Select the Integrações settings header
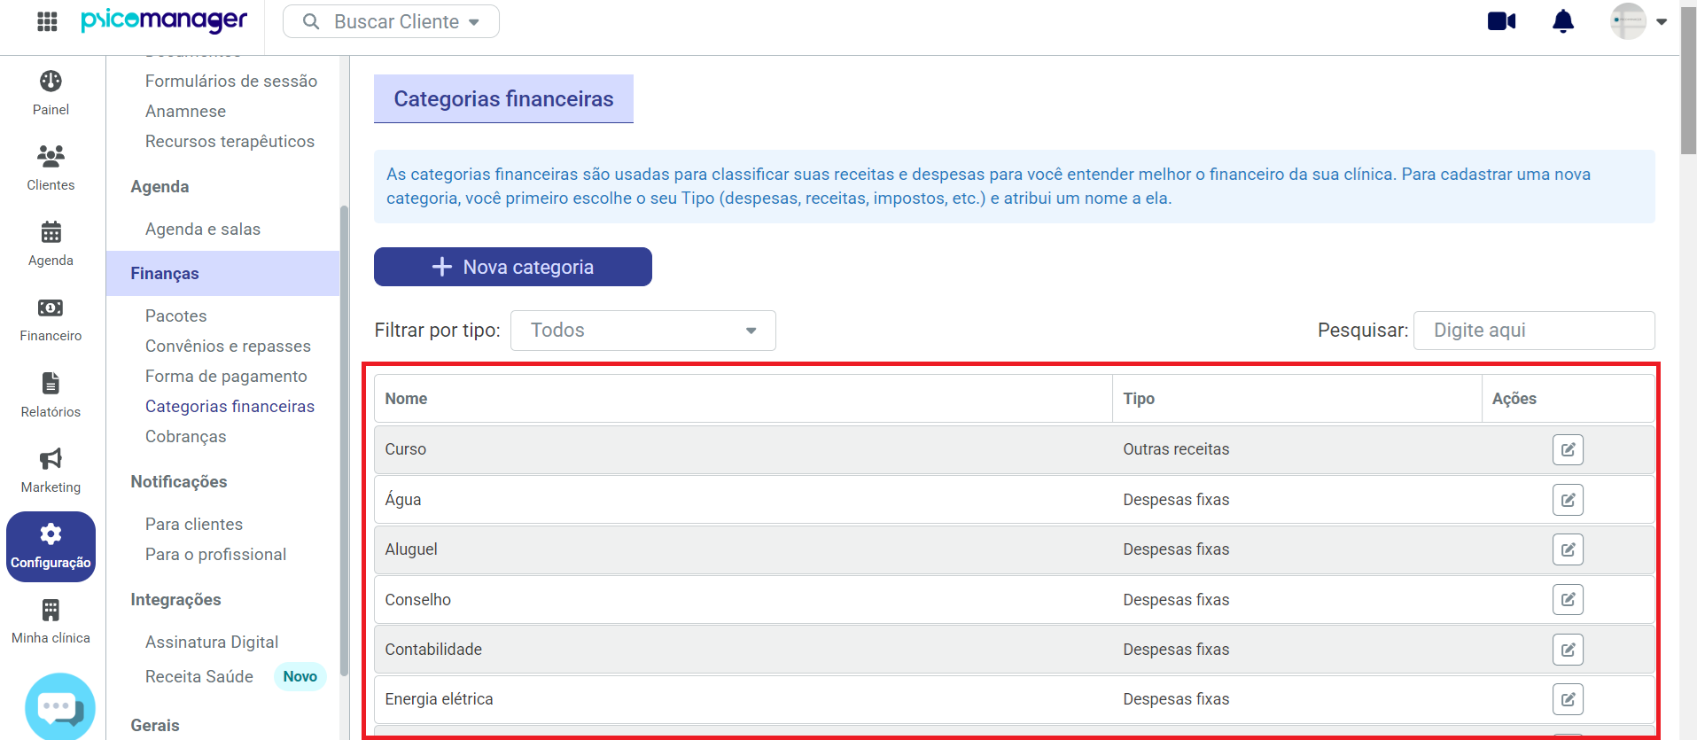 175,599
